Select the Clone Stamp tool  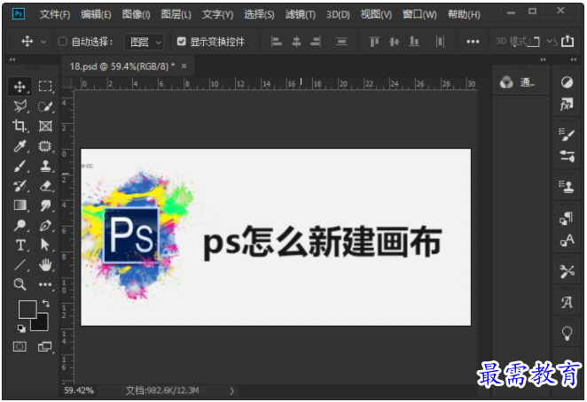[x=45, y=166]
